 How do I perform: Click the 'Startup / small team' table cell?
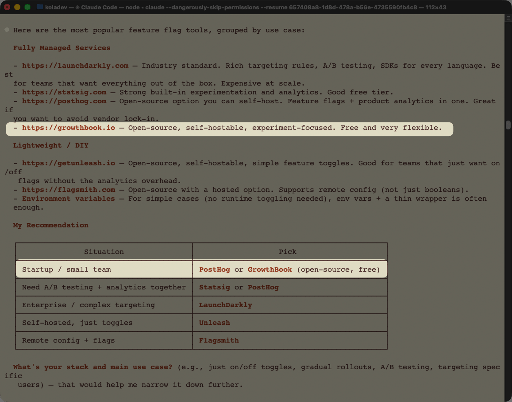coord(66,269)
